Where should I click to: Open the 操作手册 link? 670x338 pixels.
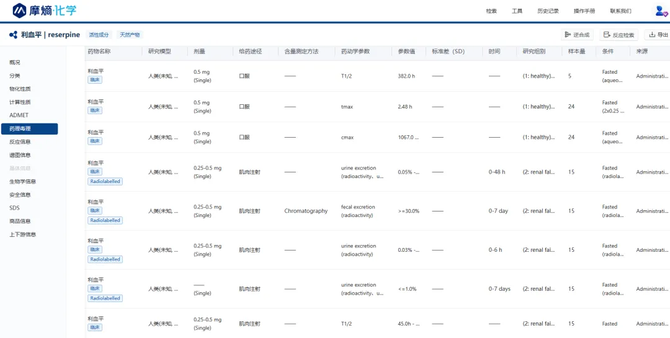tap(584, 11)
